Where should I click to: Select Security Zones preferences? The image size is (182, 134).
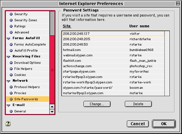28,20
